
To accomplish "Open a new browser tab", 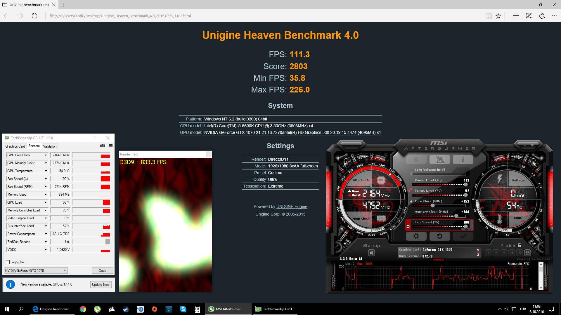I will coord(63,5).
